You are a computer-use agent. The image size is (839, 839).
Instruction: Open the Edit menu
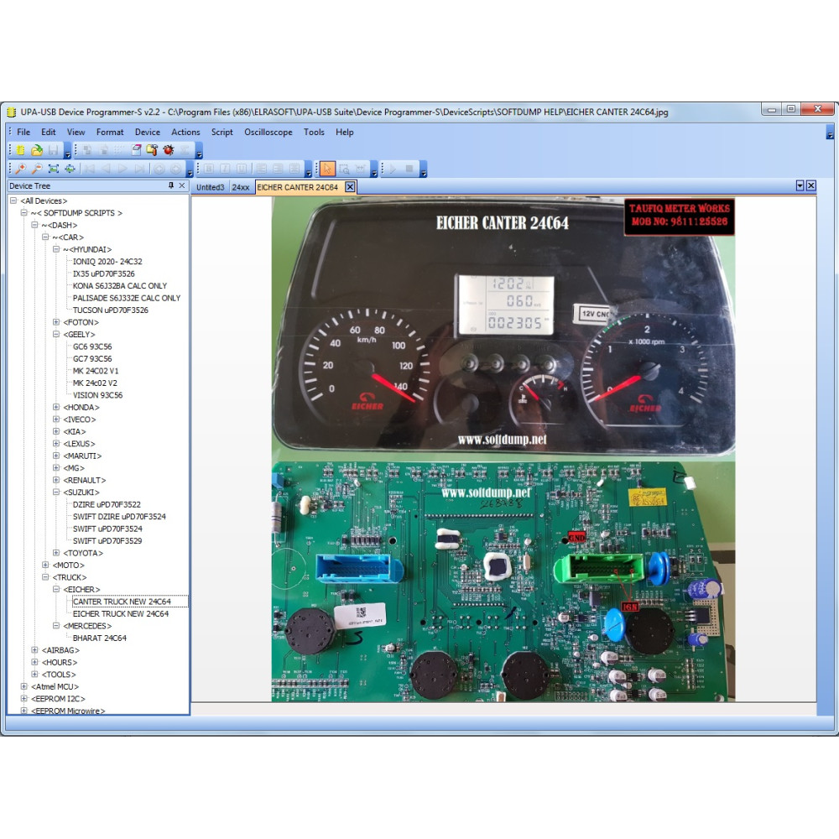point(48,133)
